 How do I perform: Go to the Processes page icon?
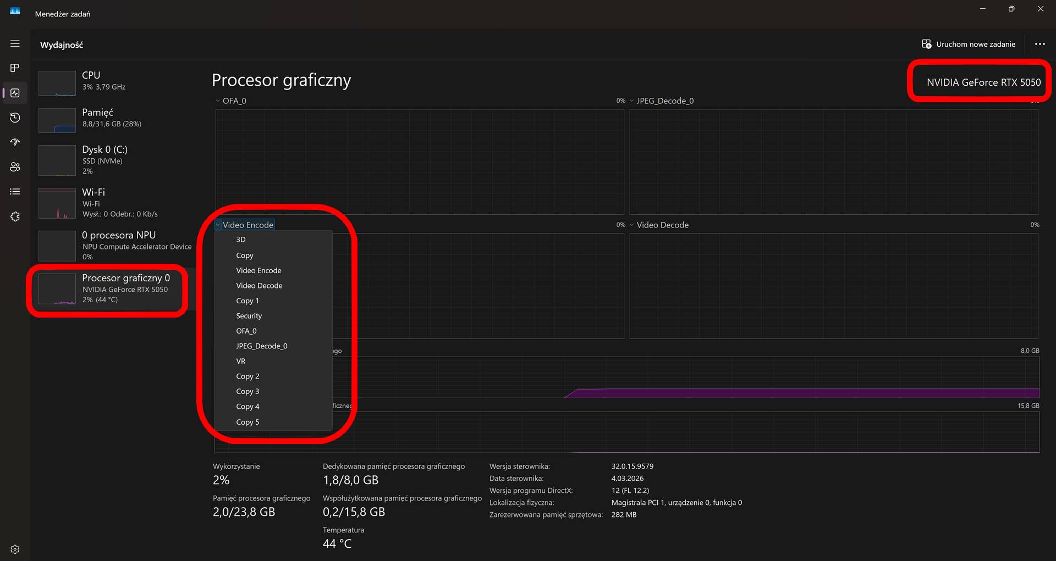(15, 68)
